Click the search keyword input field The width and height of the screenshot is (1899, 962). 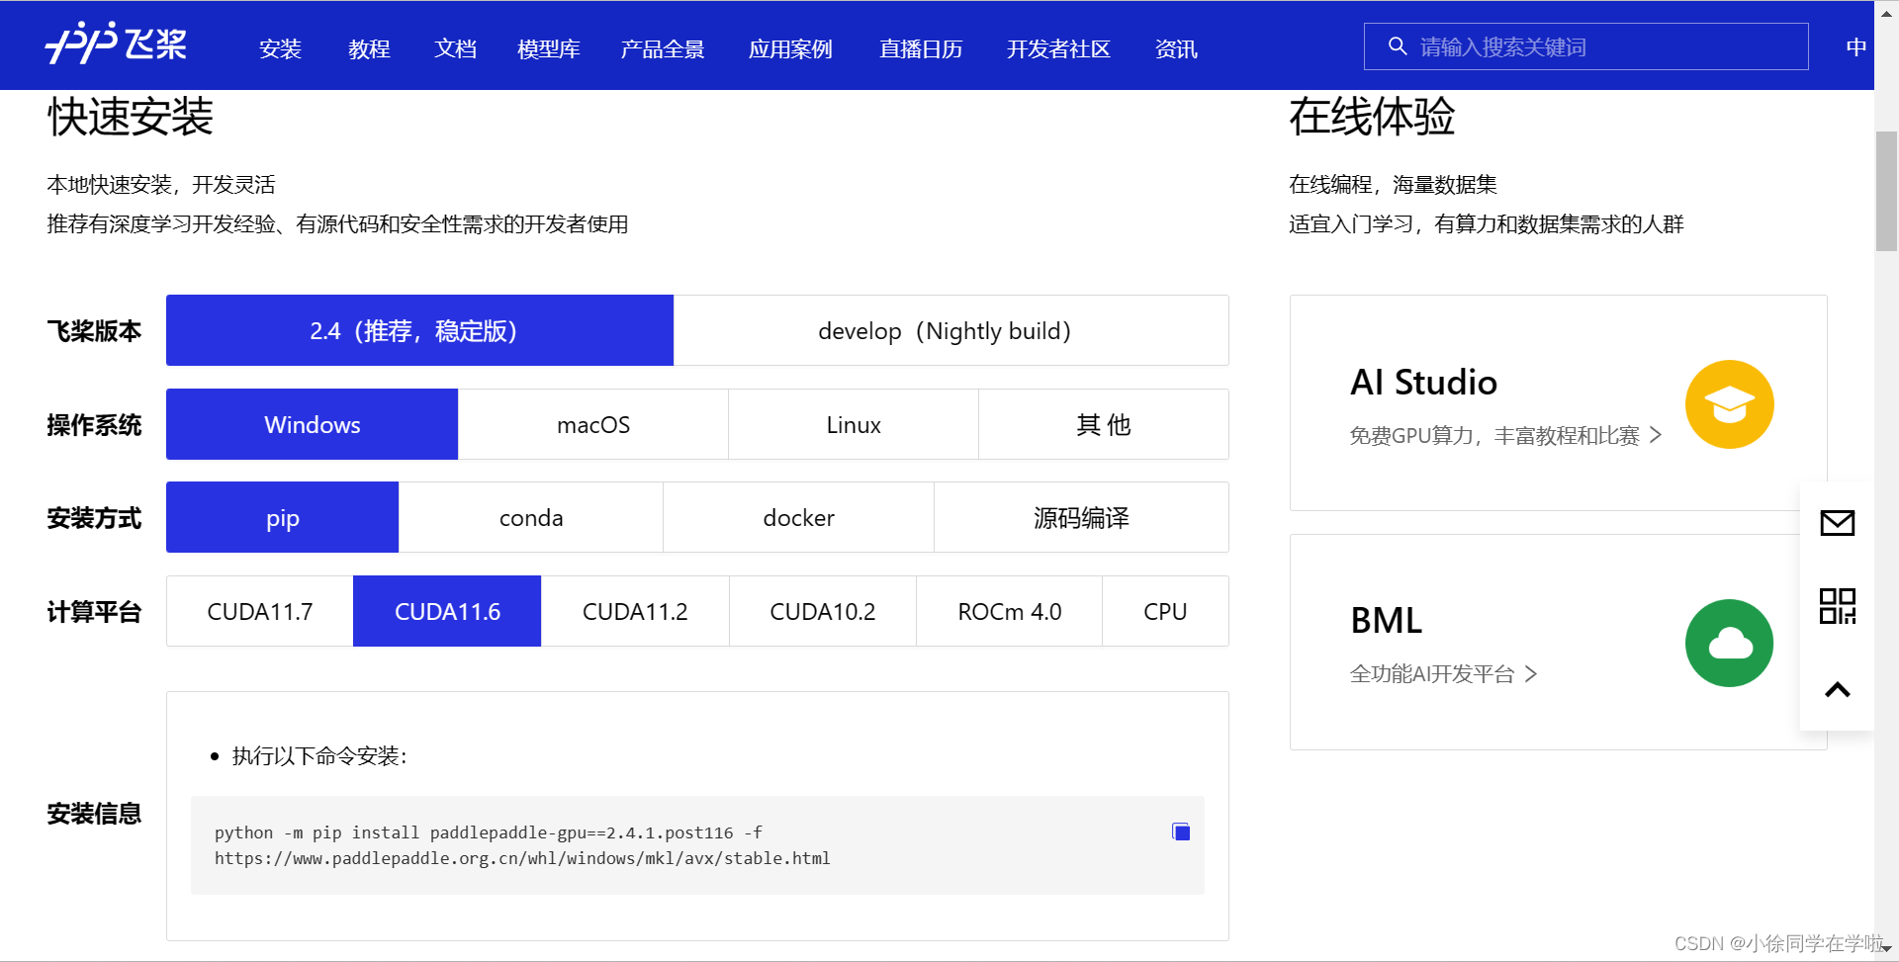1585,46
